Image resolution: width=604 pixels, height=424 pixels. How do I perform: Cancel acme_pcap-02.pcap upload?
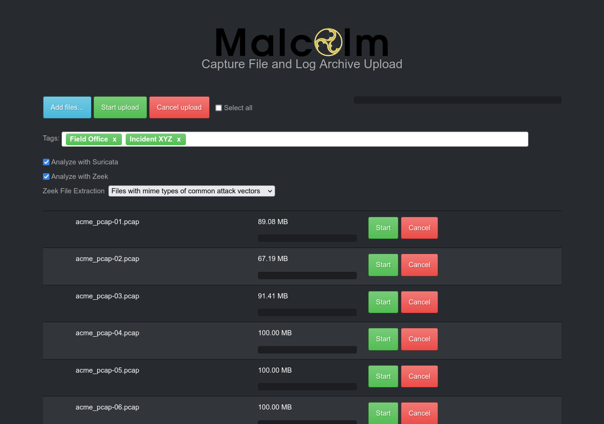(419, 265)
